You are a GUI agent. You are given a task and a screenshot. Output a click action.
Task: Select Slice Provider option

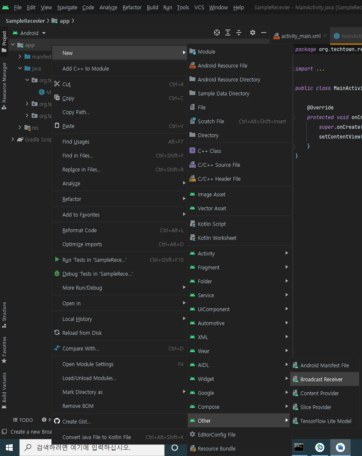click(325, 407)
